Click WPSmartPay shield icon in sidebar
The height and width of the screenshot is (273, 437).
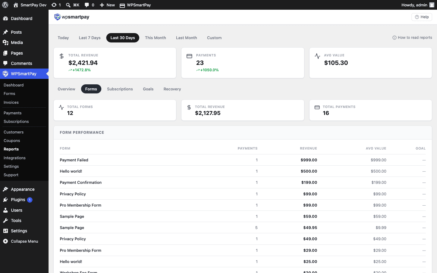point(5,74)
